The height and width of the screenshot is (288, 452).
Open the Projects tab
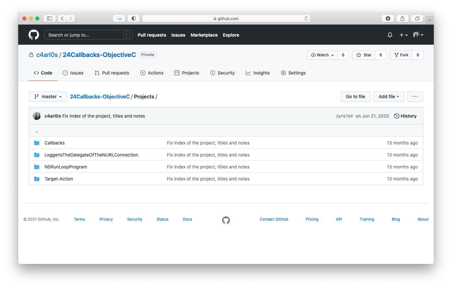[187, 73]
